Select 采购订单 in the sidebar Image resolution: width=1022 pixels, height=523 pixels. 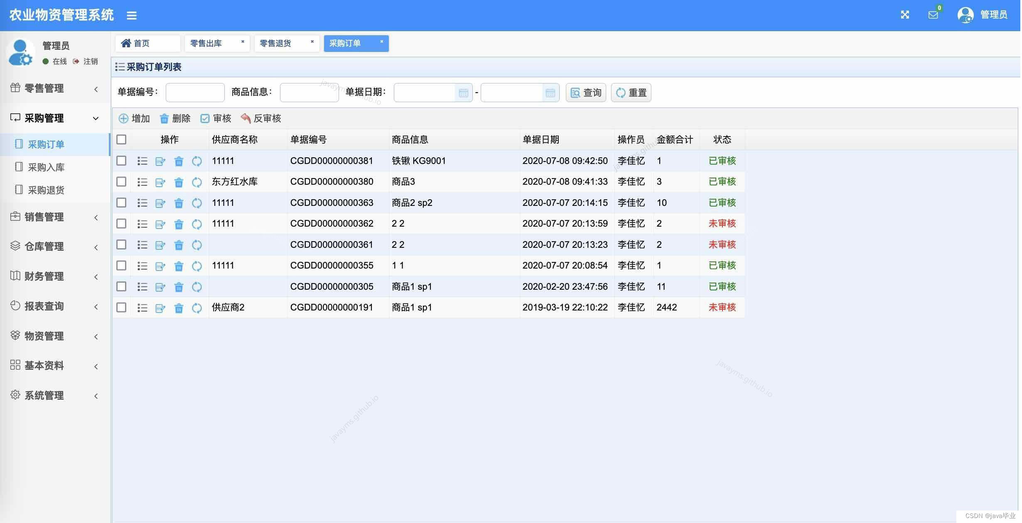tap(55, 144)
